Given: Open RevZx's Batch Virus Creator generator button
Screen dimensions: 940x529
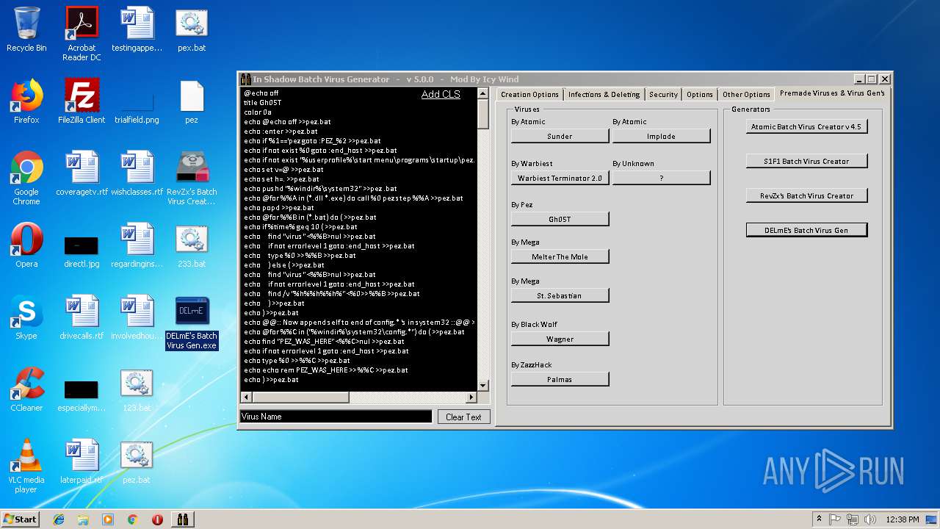Looking at the screenshot, I should point(806,195).
